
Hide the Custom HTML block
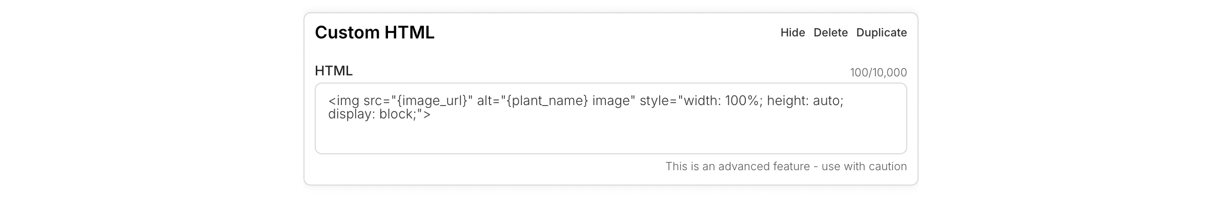pyautogui.click(x=792, y=33)
